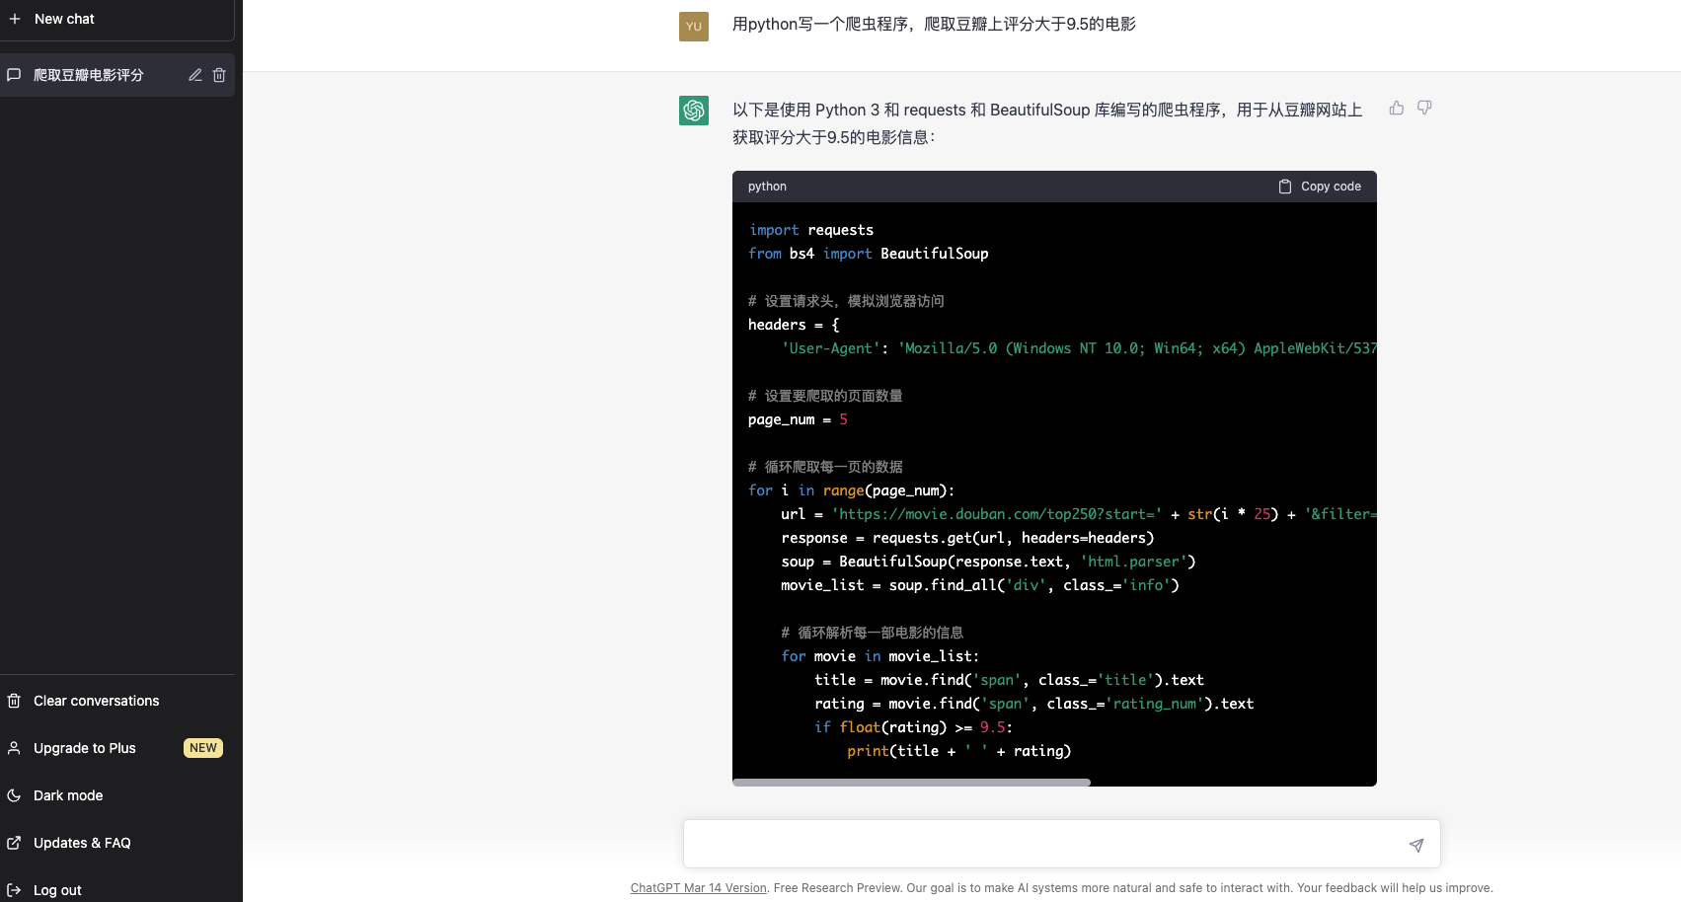Give the response a thumbs down
This screenshot has height=902, width=1681.
pyautogui.click(x=1424, y=108)
